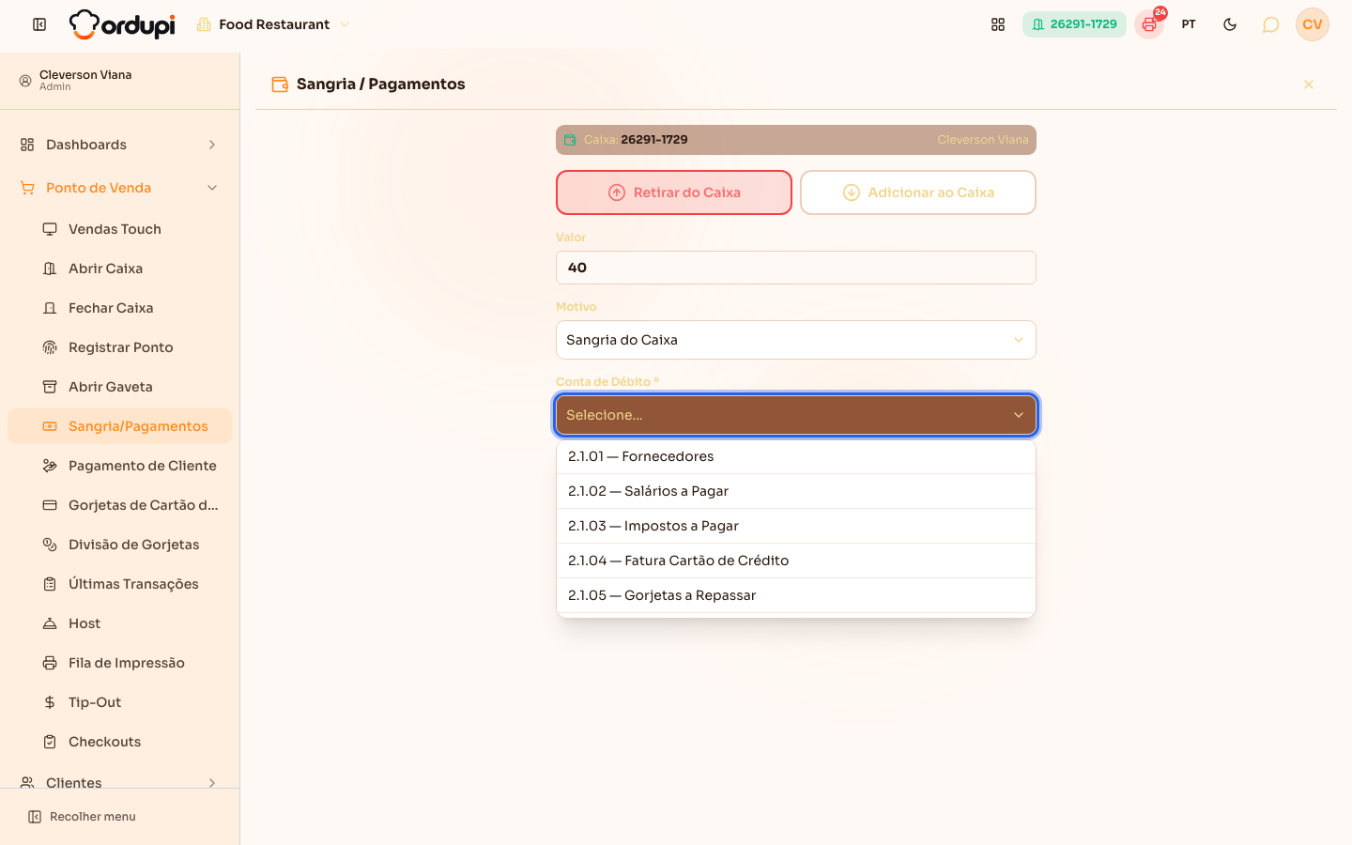This screenshot has width=1352, height=845.
Task: Open cash register 26291-1729 badge
Action: point(1074,24)
